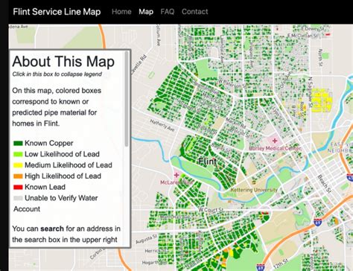Click the Known Copper dark green swatch

(x=18, y=143)
